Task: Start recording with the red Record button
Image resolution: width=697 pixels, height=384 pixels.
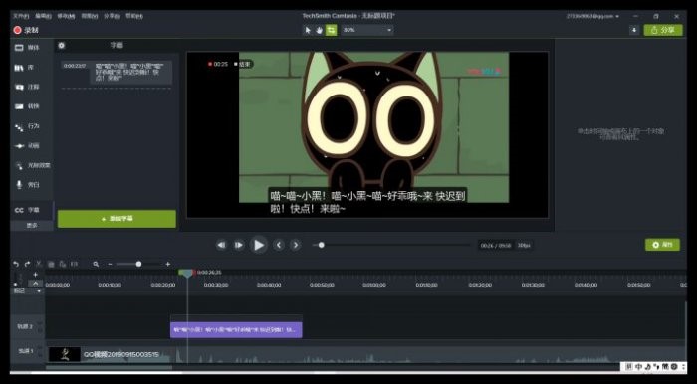Action: [x=26, y=30]
